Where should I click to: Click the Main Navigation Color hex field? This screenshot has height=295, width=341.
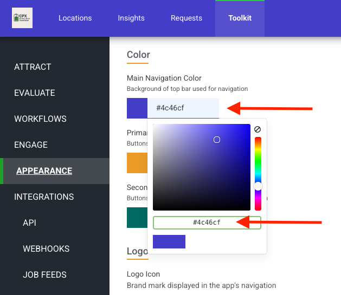[x=183, y=108]
